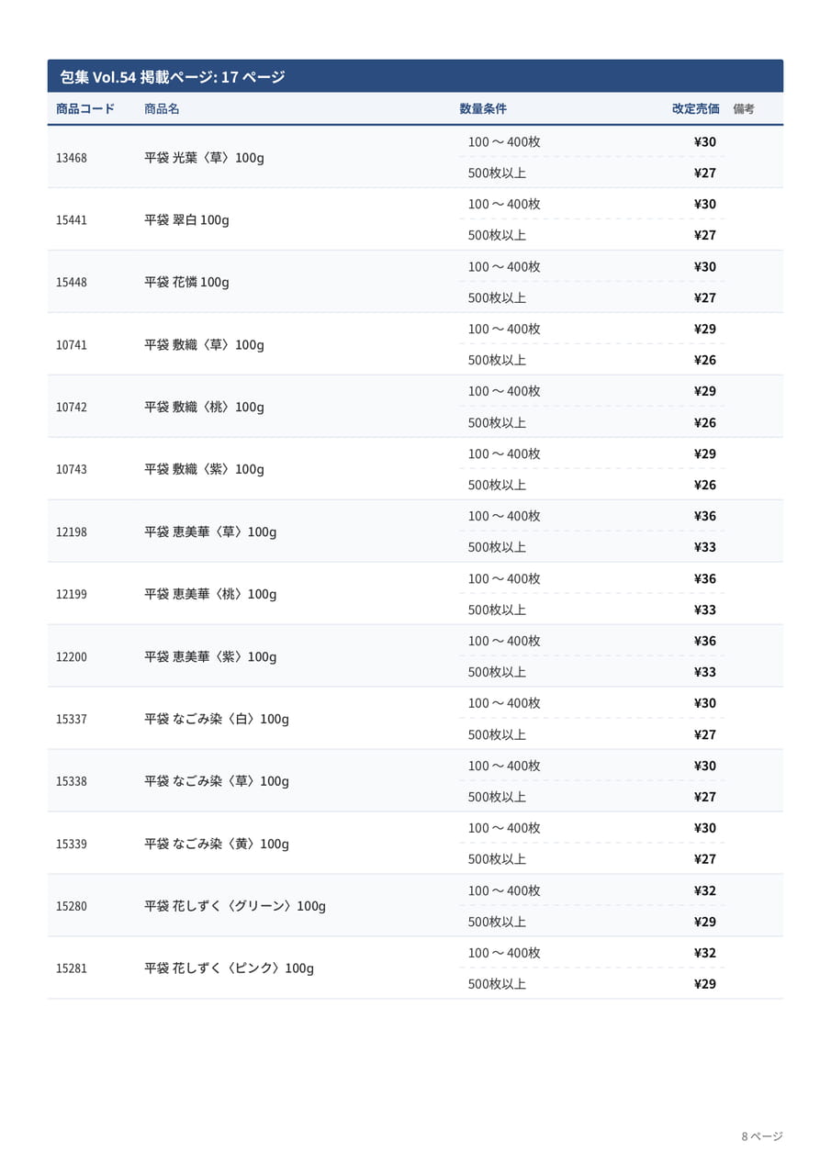This screenshot has width=831, height=1175.
Task: Select product code 13468
Action: (x=72, y=158)
